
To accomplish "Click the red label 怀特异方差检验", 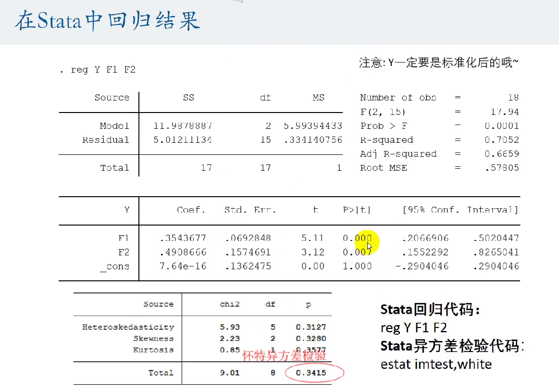I will [284, 356].
